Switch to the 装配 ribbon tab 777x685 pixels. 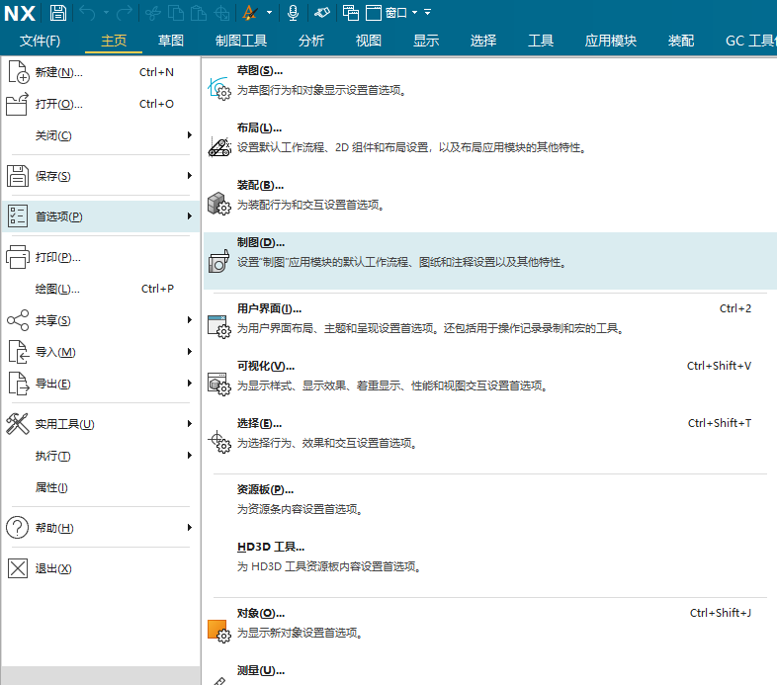(681, 41)
